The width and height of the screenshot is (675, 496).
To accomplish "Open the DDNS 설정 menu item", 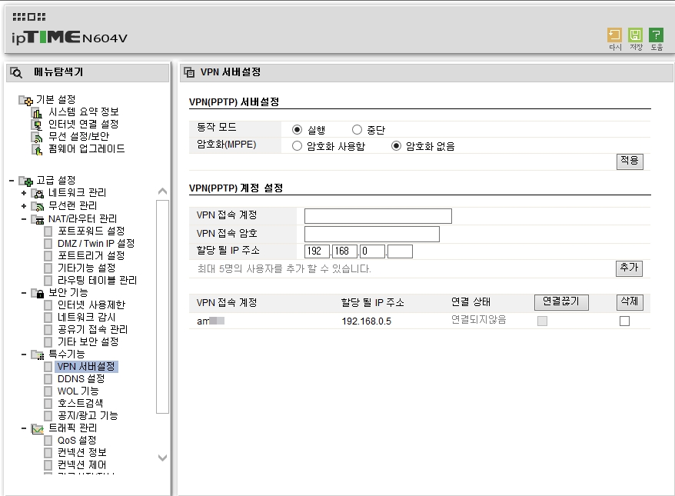I will pyautogui.click(x=81, y=379).
